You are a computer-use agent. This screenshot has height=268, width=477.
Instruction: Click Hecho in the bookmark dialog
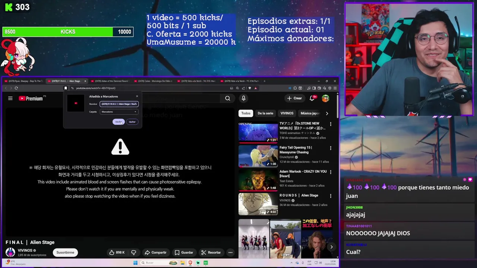pyautogui.click(x=119, y=122)
